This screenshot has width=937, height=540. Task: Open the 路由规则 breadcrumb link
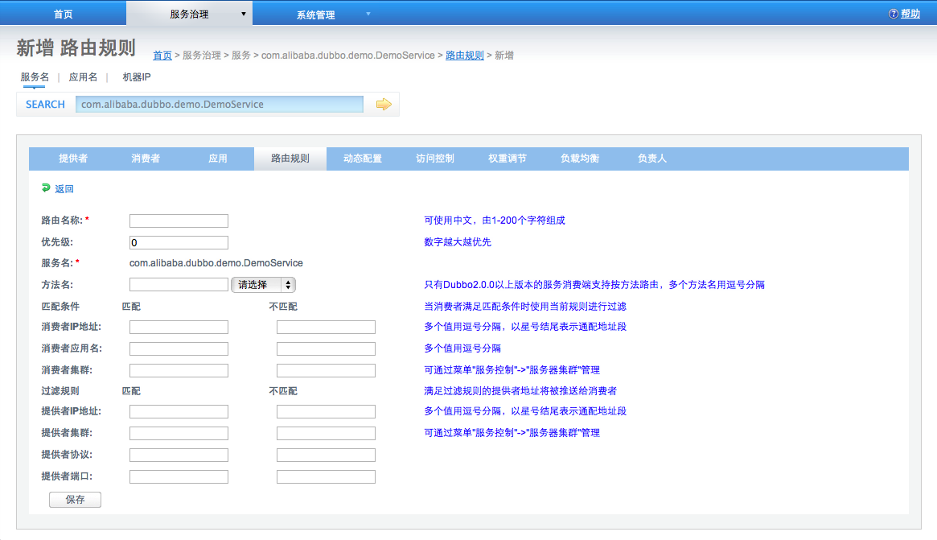pyautogui.click(x=464, y=55)
